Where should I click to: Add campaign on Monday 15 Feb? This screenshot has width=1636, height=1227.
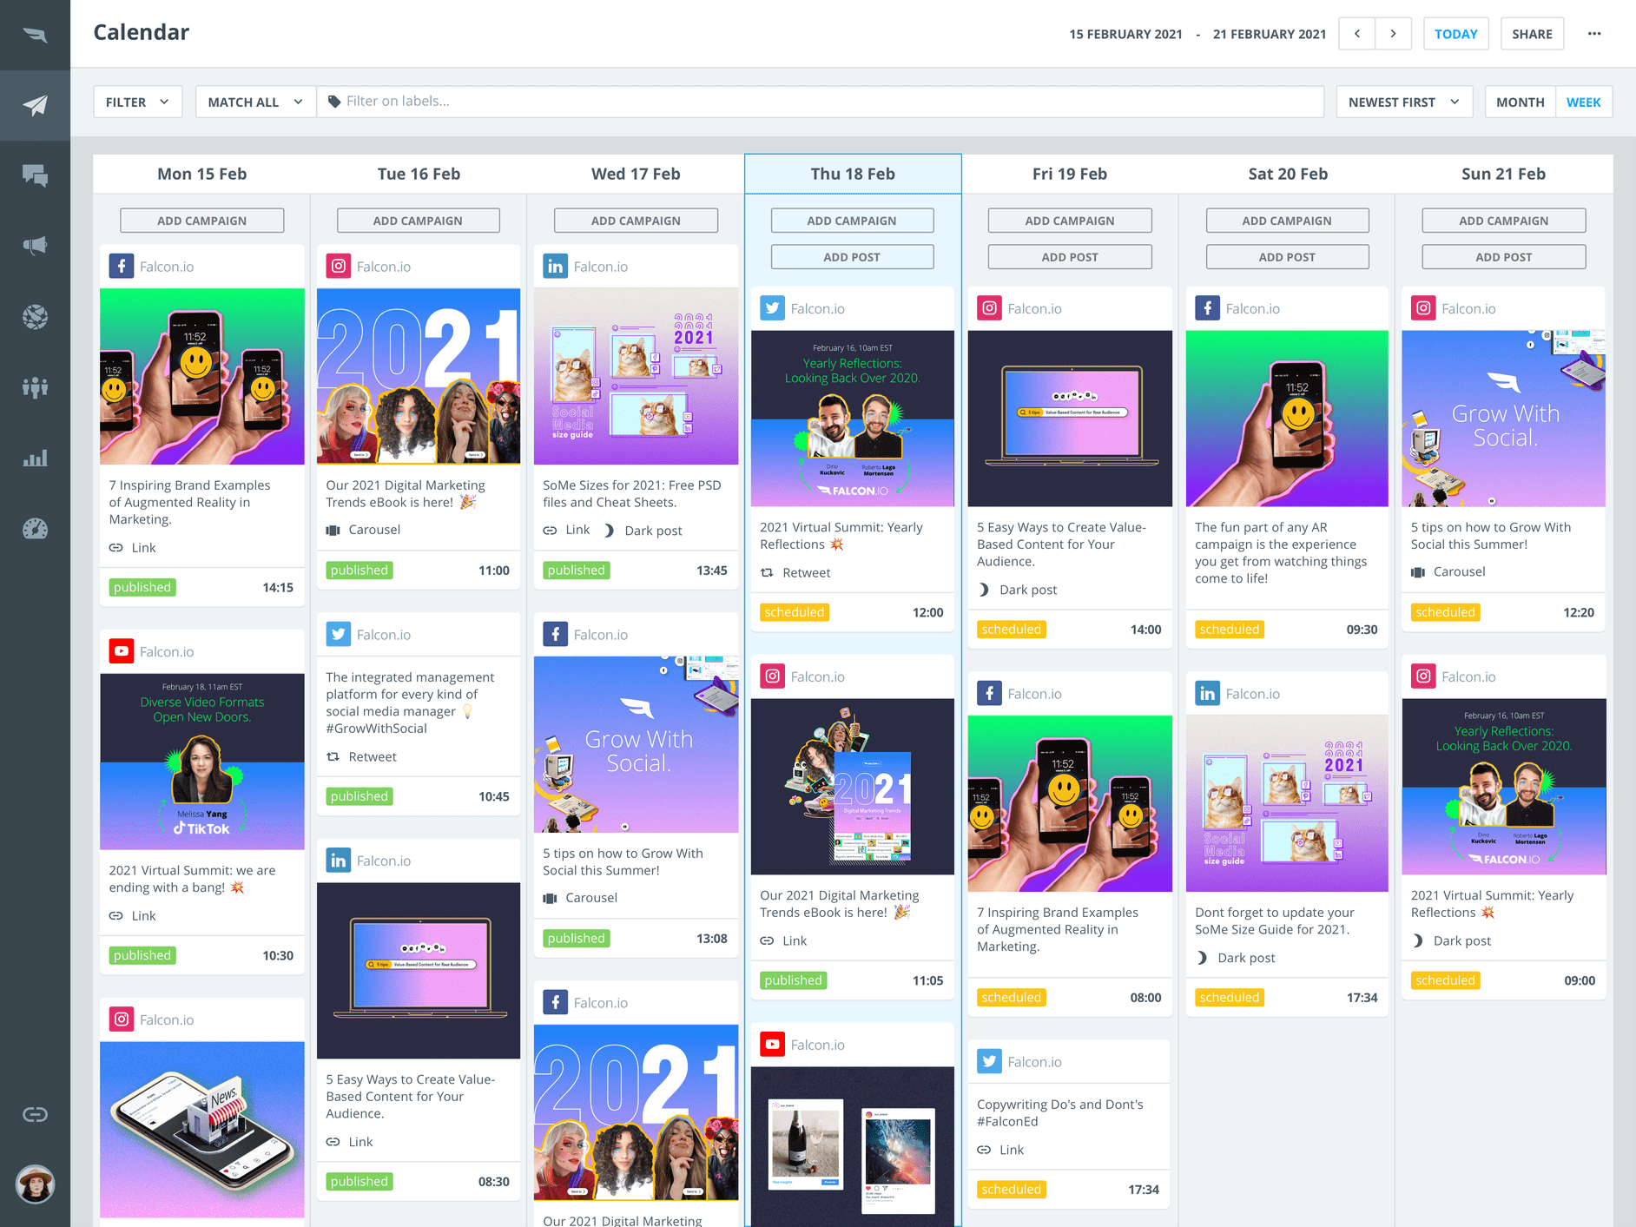tap(201, 221)
